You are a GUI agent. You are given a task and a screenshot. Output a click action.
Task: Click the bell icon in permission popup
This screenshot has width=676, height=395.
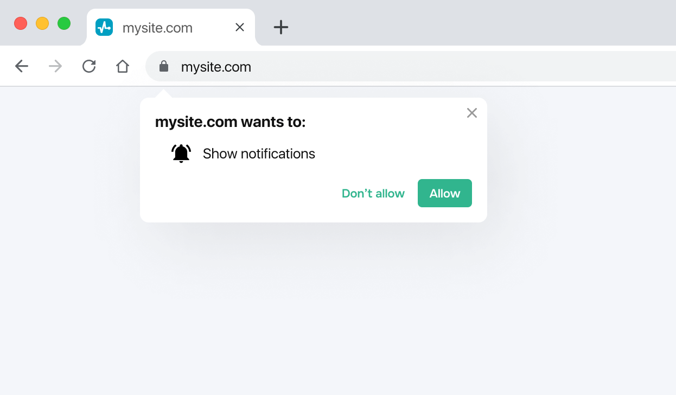pos(181,154)
